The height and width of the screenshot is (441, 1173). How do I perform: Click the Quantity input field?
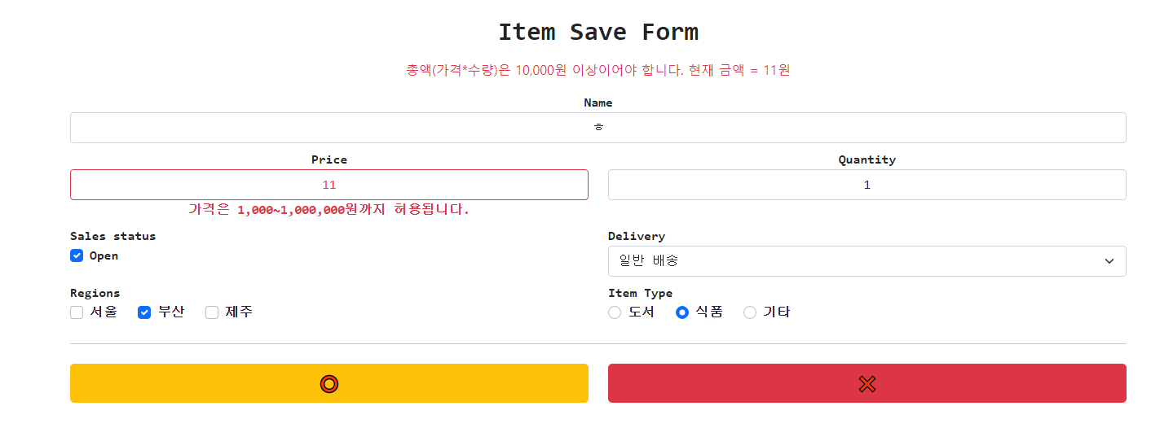click(867, 185)
